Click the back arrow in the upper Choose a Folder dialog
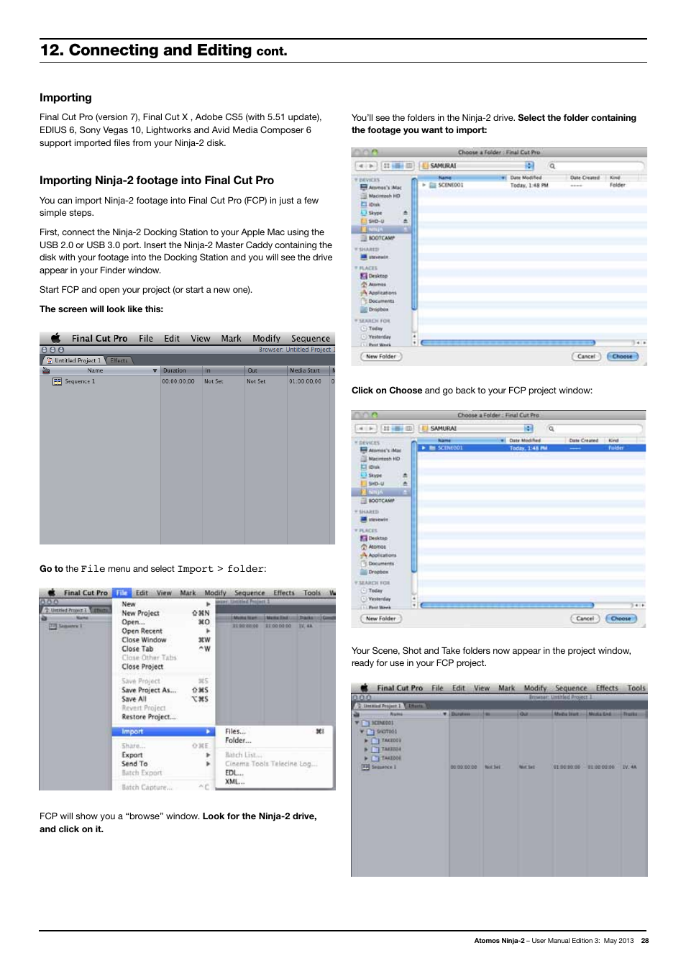This screenshot has width=686, height=971. point(360,165)
